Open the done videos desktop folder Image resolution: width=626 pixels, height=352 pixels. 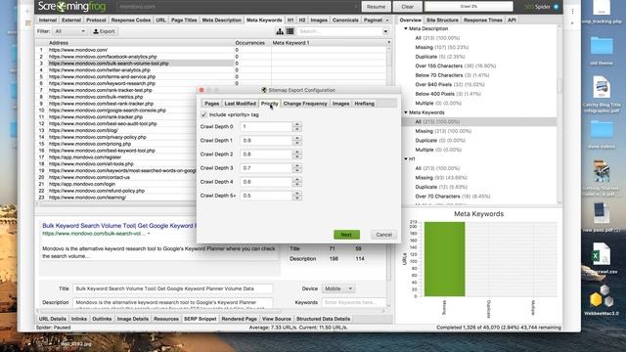pyautogui.click(x=602, y=135)
